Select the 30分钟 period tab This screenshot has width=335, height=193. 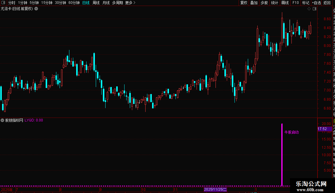pyautogui.click(x=60, y=3)
